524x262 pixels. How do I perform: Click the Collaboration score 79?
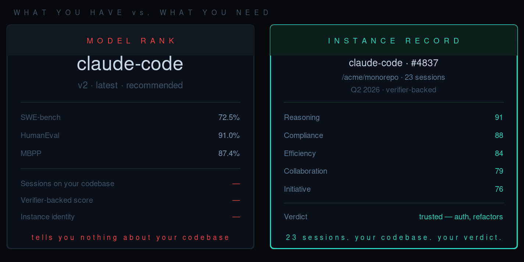point(499,171)
